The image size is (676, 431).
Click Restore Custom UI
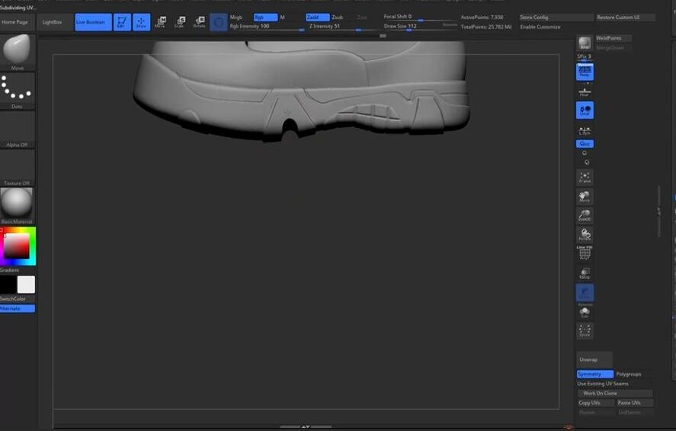(625, 18)
